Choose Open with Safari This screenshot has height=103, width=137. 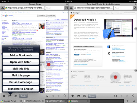coord(21,62)
